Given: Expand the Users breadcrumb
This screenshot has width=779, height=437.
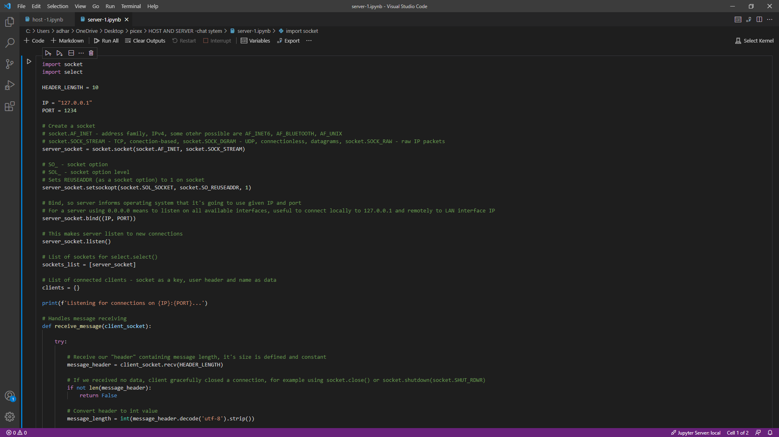Looking at the screenshot, I should point(43,31).
